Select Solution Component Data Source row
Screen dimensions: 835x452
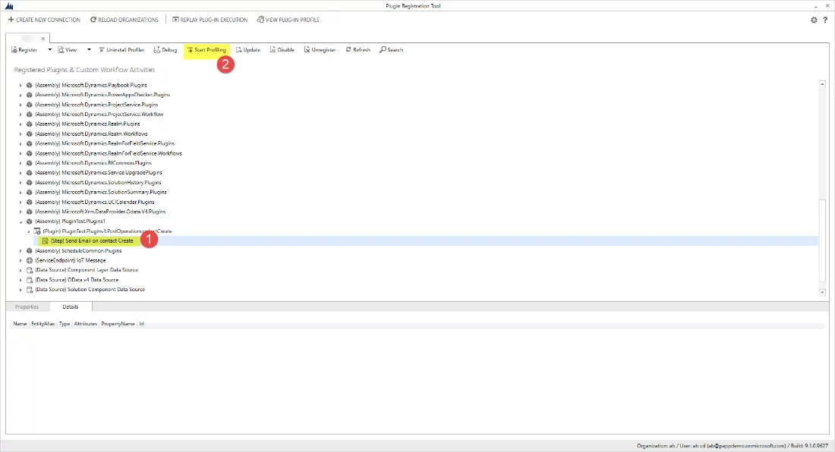[x=90, y=290]
